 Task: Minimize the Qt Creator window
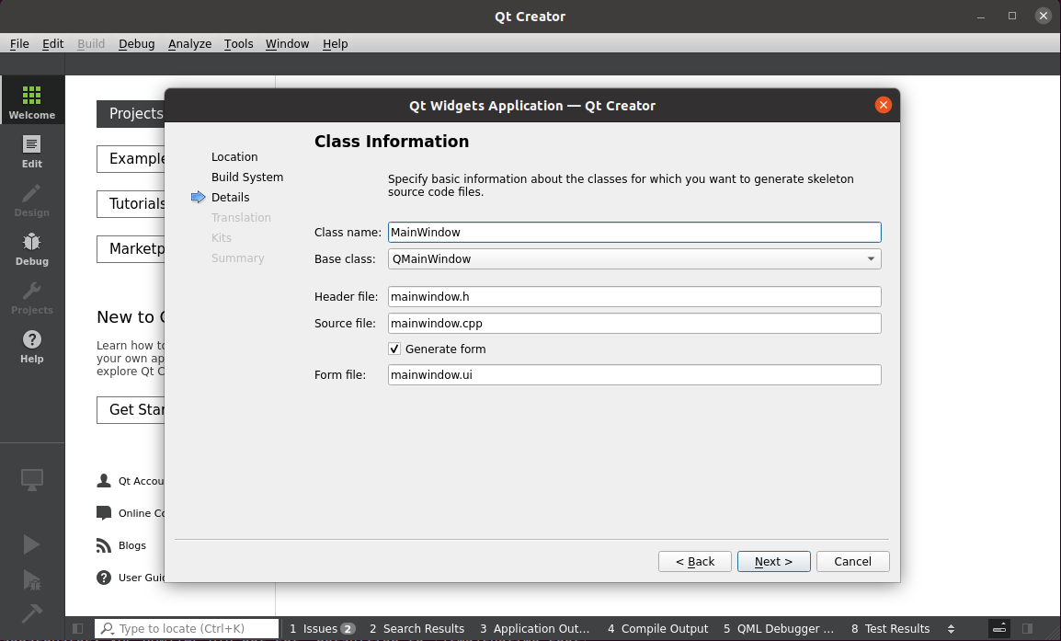[x=980, y=16]
